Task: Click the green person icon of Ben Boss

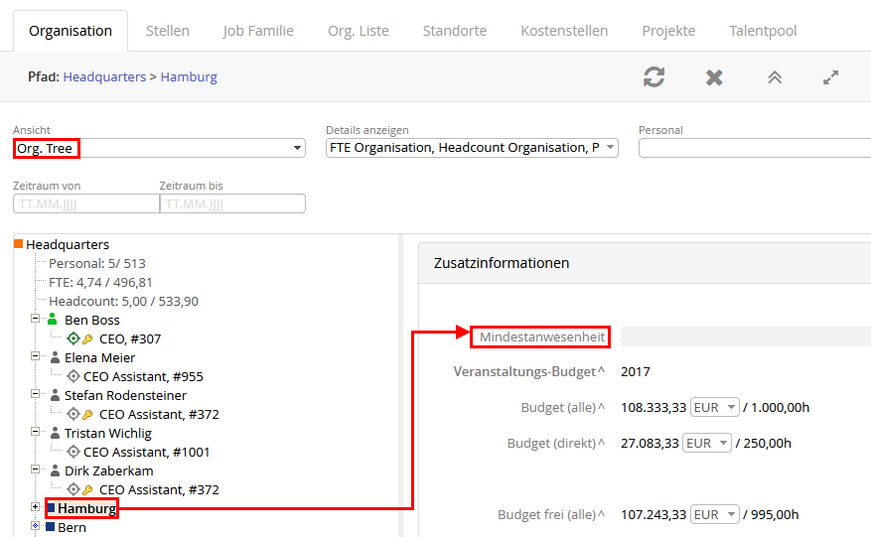Action: coord(53,319)
